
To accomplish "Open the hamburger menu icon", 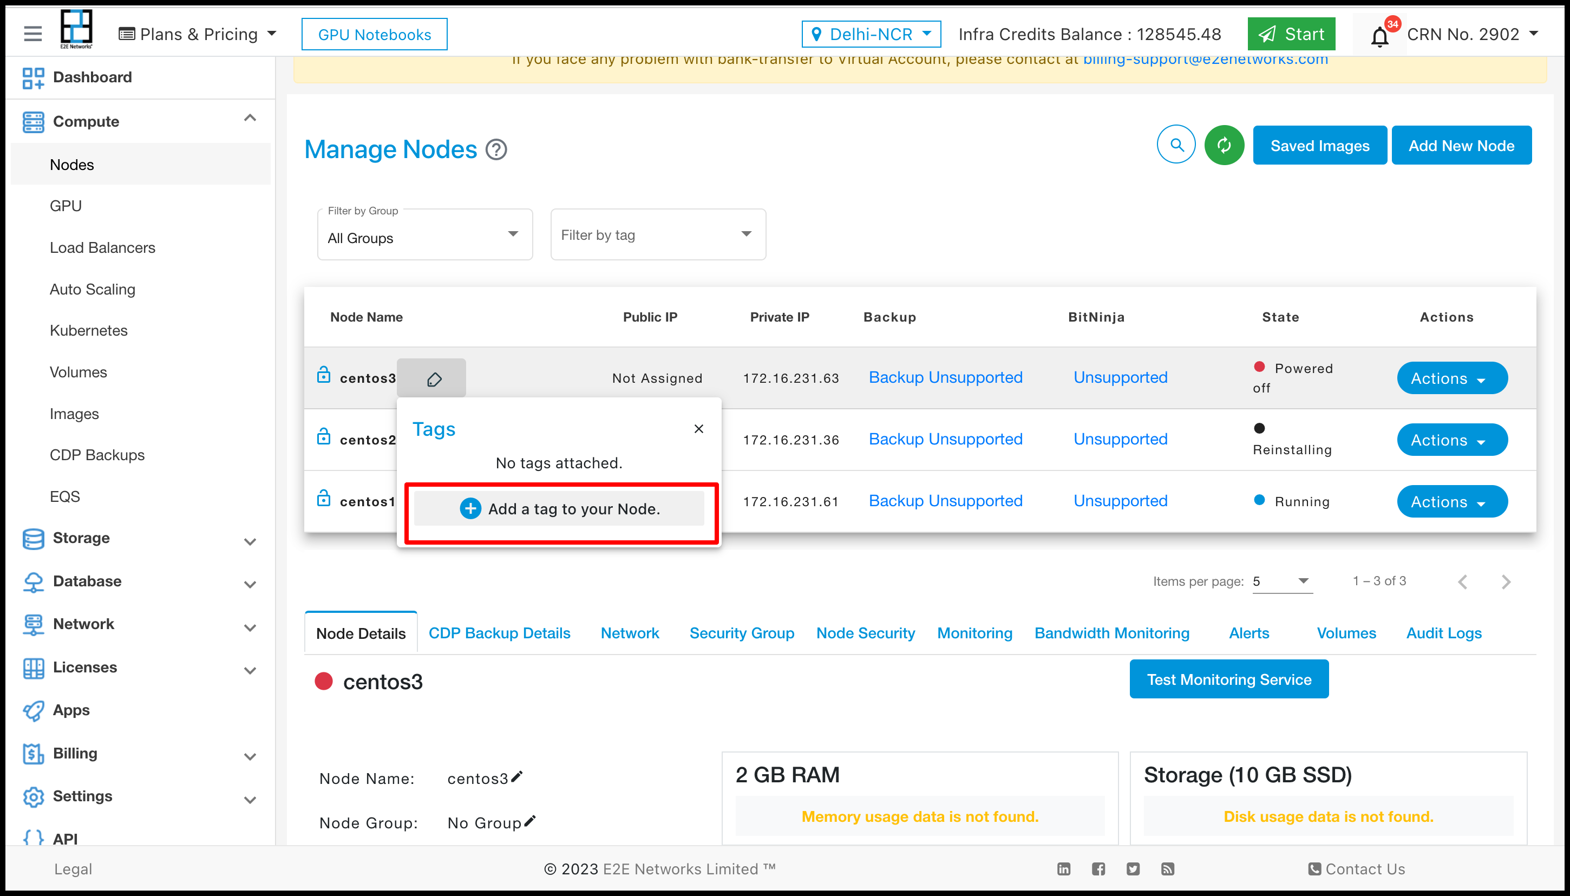I will [32, 34].
